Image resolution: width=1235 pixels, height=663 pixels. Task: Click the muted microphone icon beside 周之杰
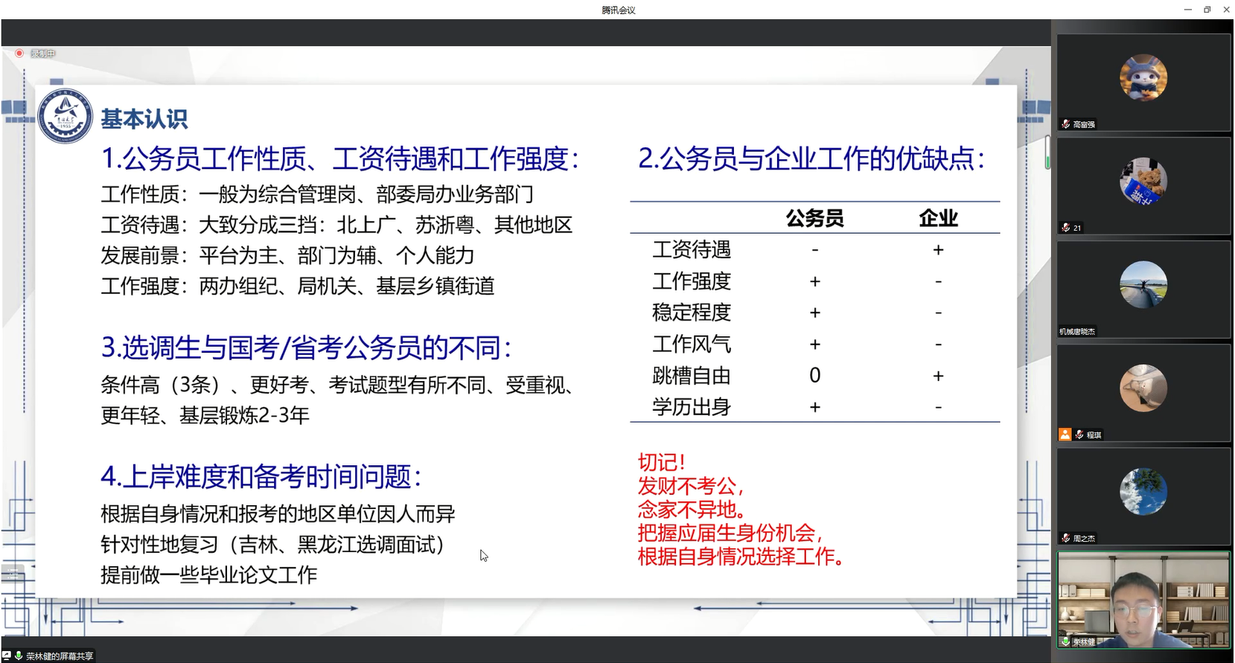pyautogui.click(x=1066, y=538)
